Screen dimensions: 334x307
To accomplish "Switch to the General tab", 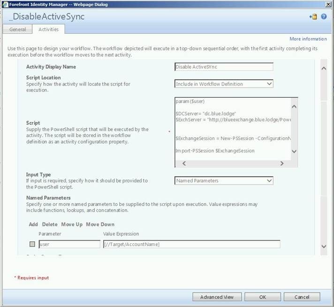I will click(17, 29).
